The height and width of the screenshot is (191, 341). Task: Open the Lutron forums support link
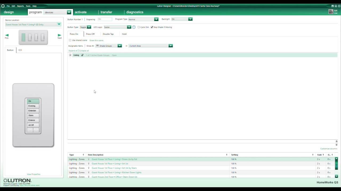coord(30,185)
